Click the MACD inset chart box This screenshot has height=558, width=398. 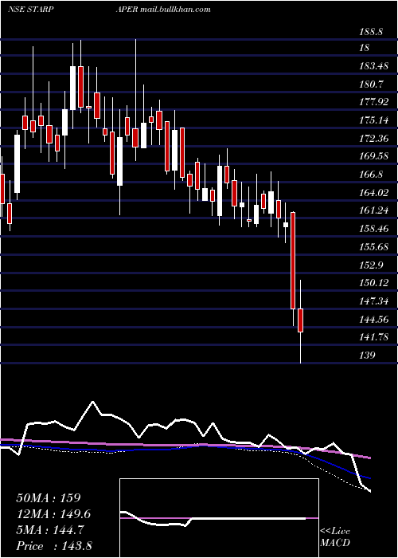pyautogui.click(x=219, y=518)
